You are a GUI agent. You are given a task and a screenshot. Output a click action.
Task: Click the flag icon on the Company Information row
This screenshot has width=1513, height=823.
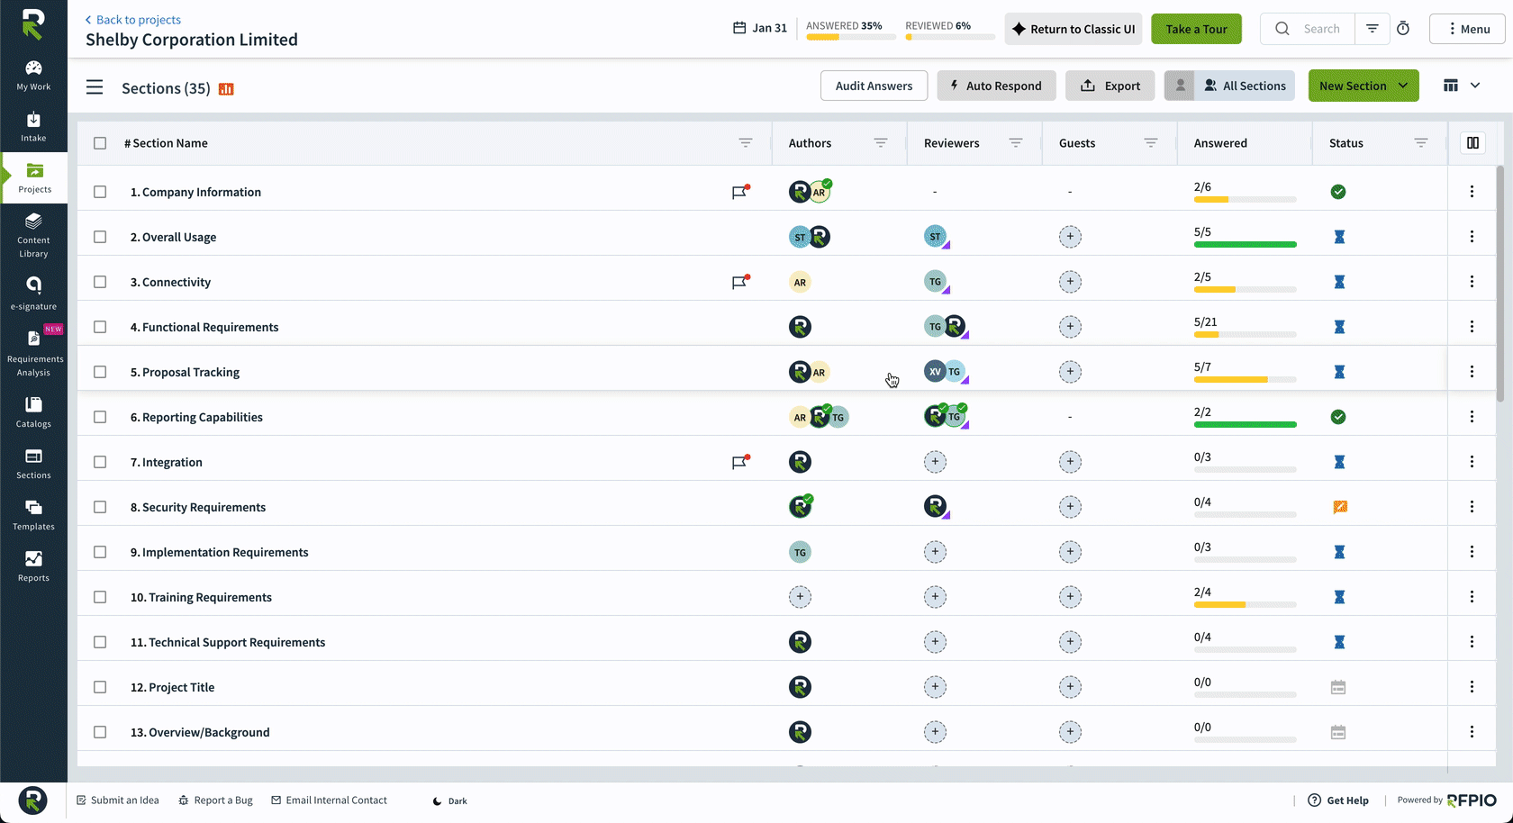click(x=740, y=192)
